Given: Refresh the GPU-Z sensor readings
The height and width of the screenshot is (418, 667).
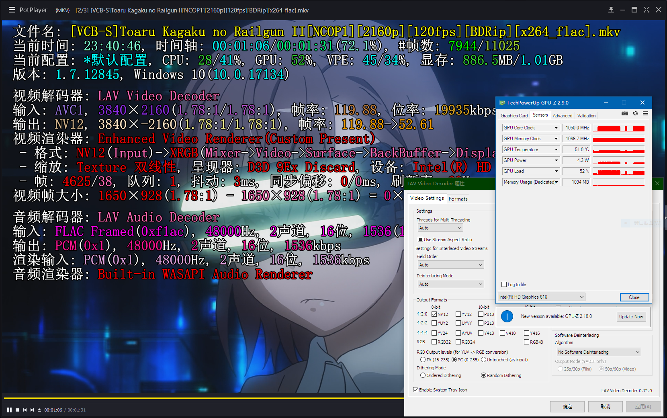Looking at the screenshot, I should pyautogui.click(x=635, y=114).
